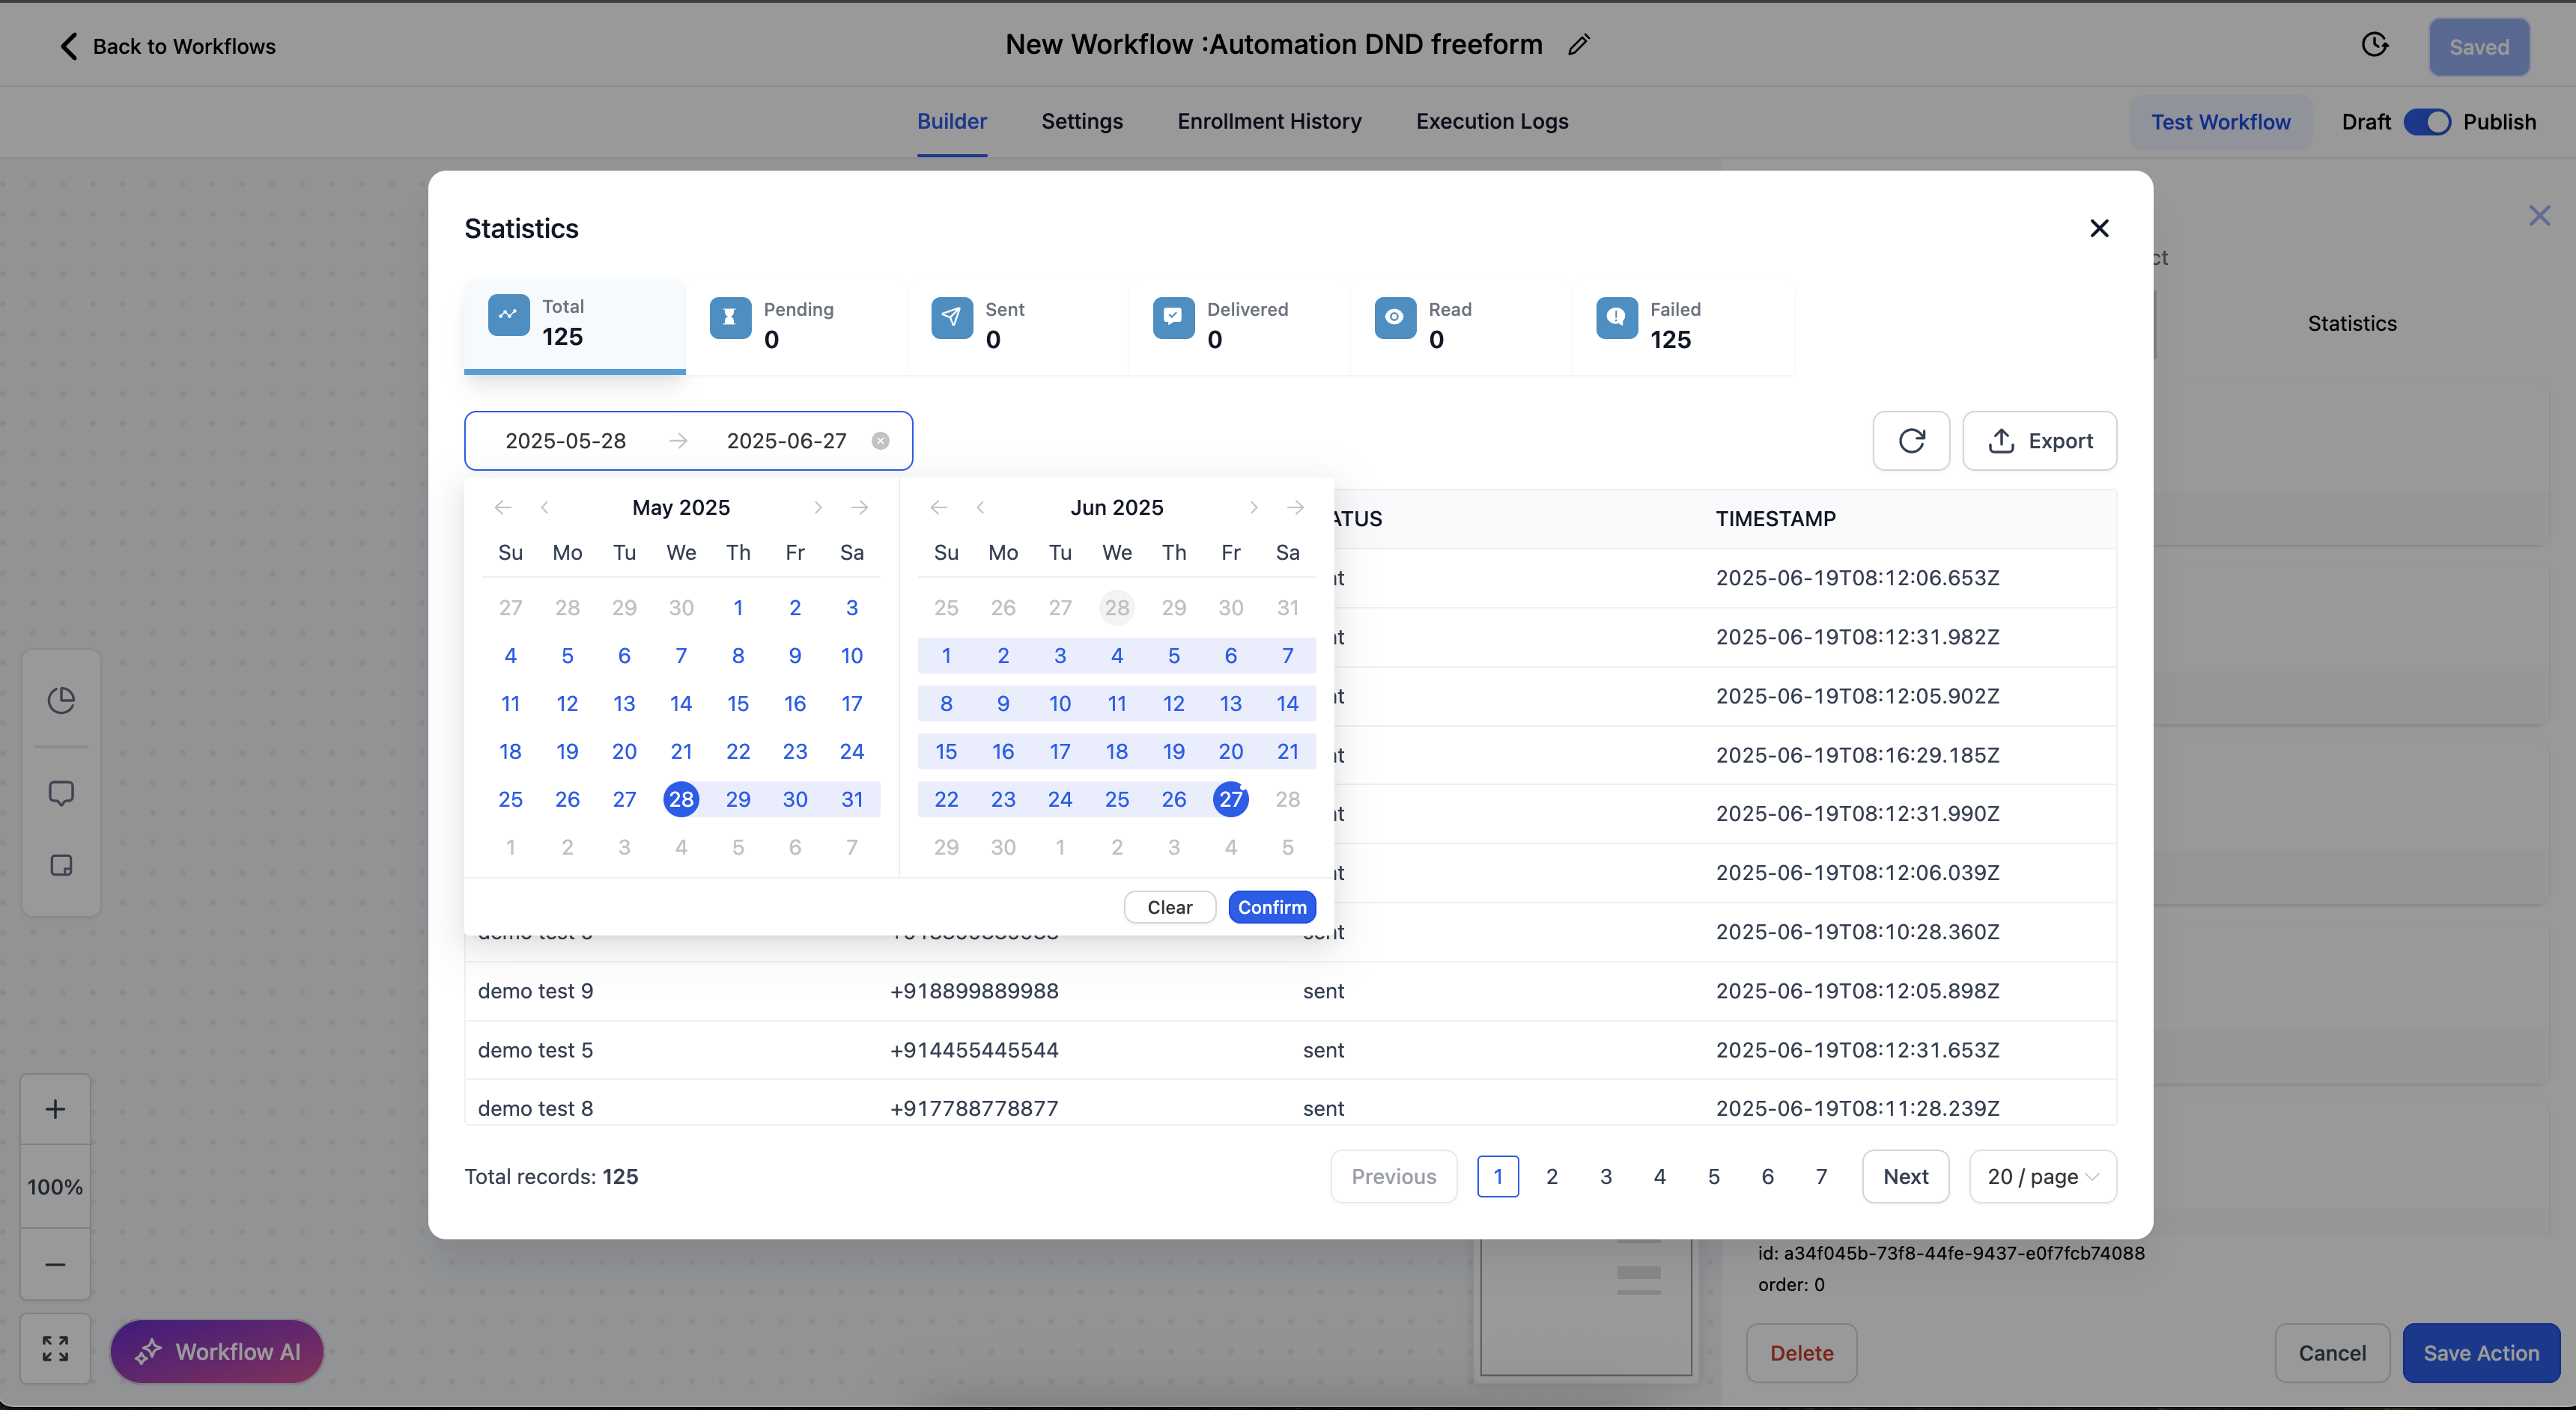Switch to the Execution Logs tab
The image size is (2576, 1410).
pyautogui.click(x=1492, y=122)
